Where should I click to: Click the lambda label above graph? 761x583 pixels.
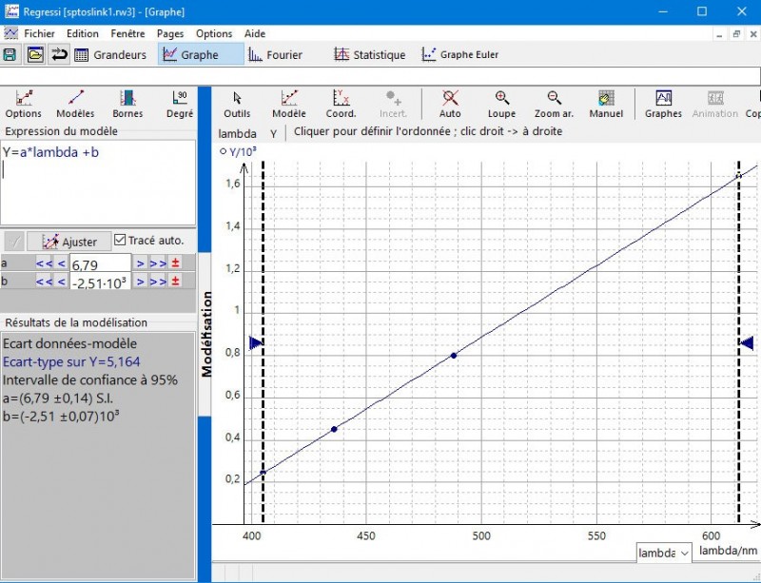point(237,133)
